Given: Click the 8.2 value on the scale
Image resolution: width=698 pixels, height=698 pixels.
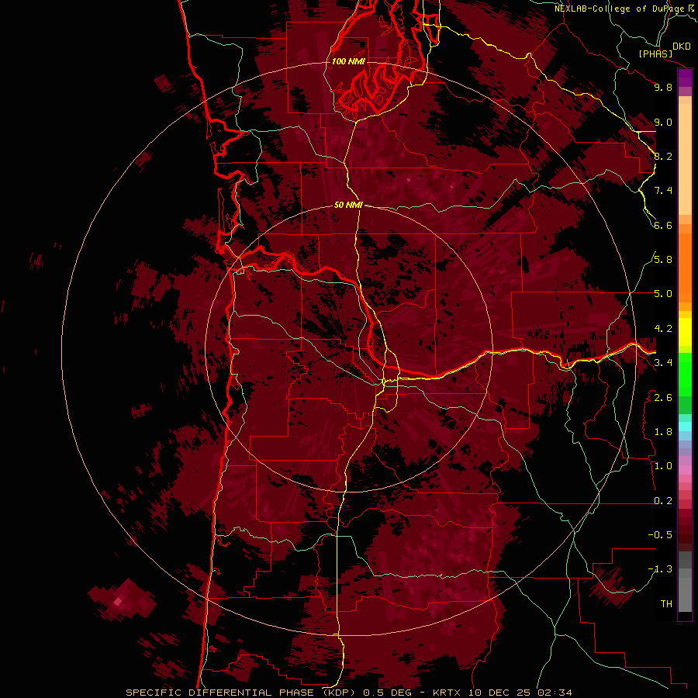Looking at the screenshot, I should (x=663, y=156).
